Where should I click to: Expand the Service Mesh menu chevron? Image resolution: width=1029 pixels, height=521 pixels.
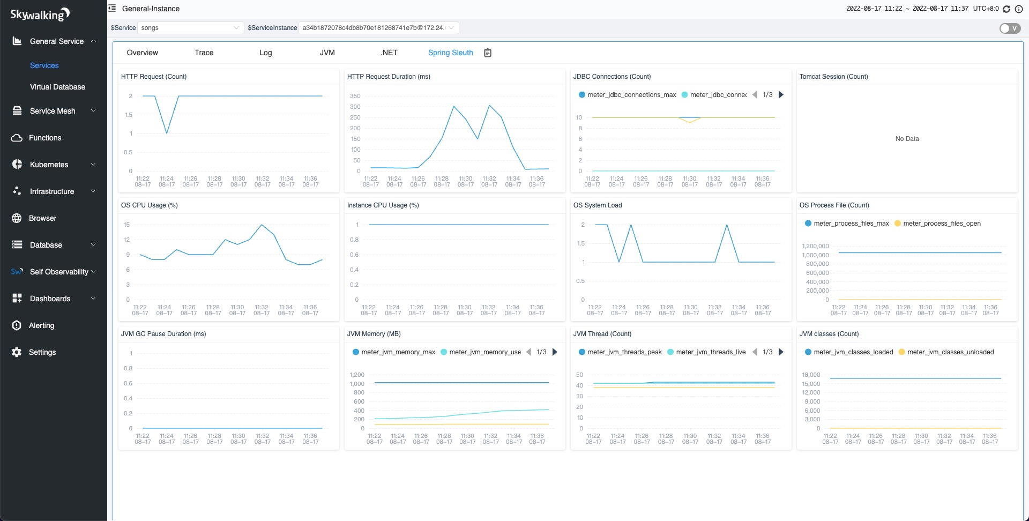pyautogui.click(x=93, y=110)
